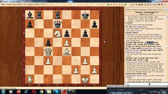Select move 45.Kg4 in notation
Screen dimensions: 168x94
[x=128, y=74]
